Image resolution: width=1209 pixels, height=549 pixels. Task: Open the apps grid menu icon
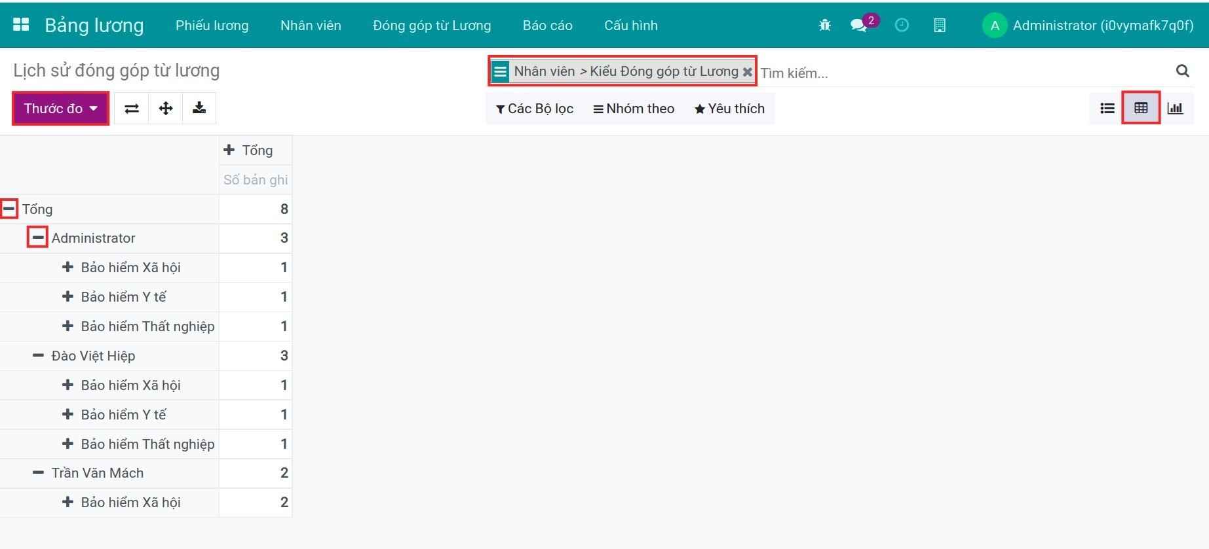point(21,25)
